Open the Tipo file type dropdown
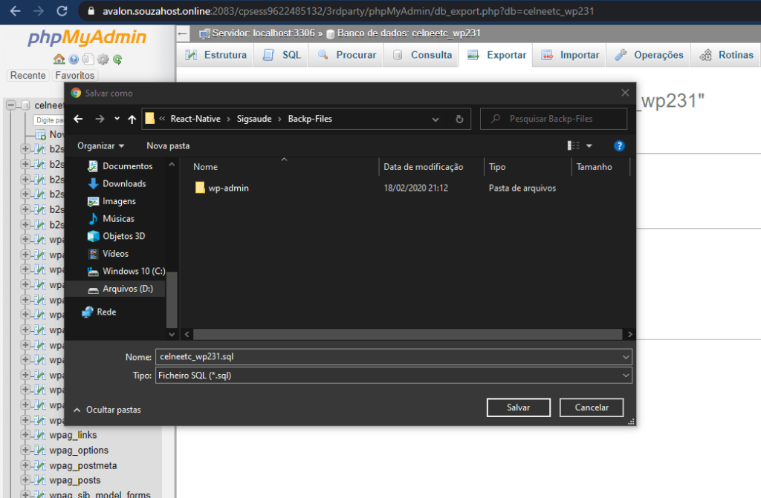This screenshot has height=498, width=761. pos(626,376)
